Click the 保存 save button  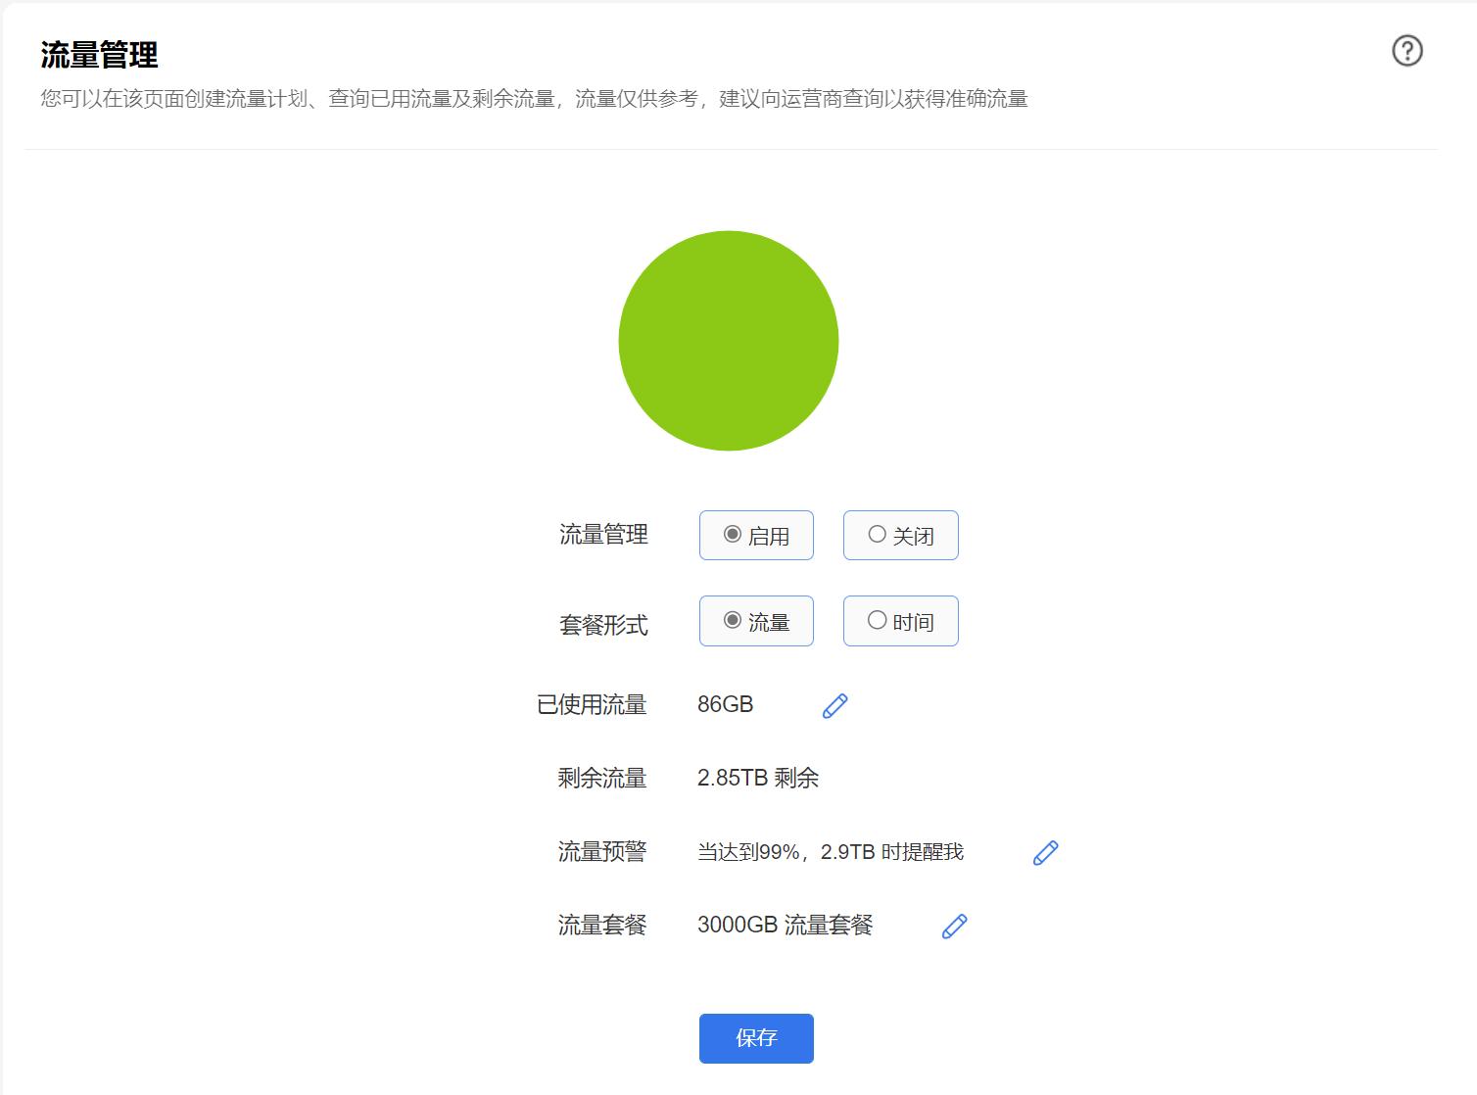pos(755,1038)
